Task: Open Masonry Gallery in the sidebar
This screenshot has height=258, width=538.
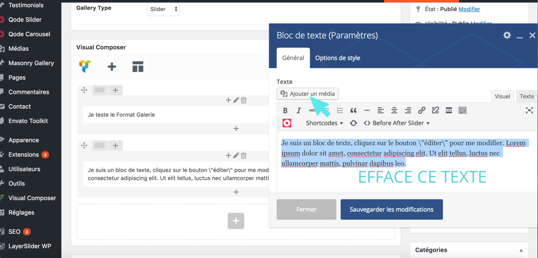Action: (31, 63)
